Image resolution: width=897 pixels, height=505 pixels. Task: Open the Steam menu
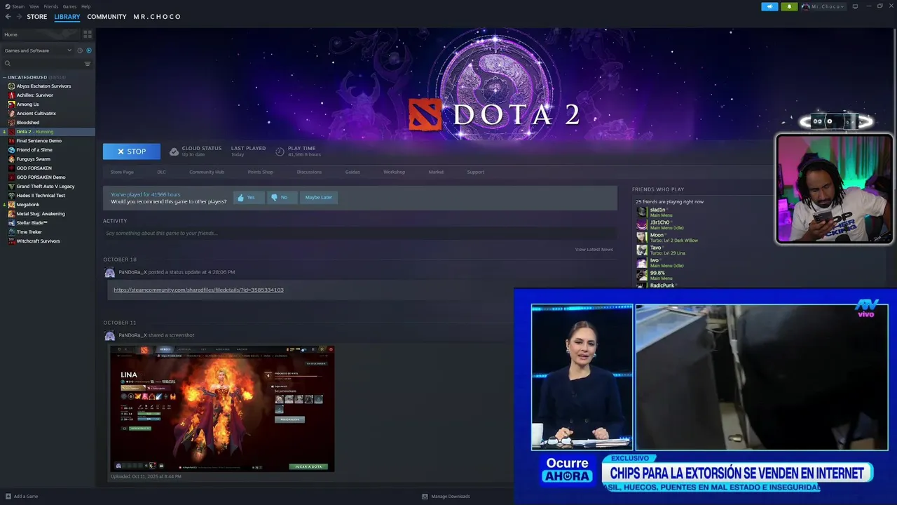tap(18, 6)
